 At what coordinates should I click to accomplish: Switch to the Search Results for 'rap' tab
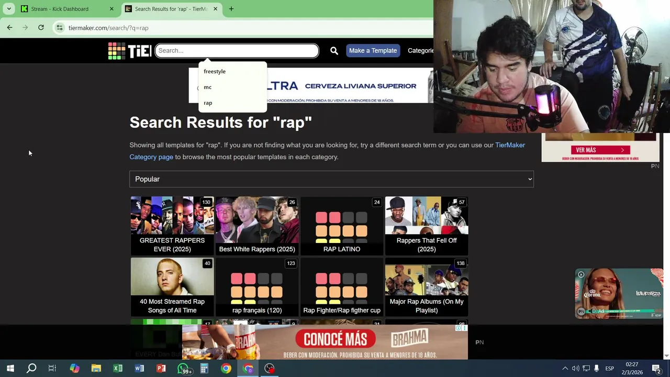pos(172,9)
